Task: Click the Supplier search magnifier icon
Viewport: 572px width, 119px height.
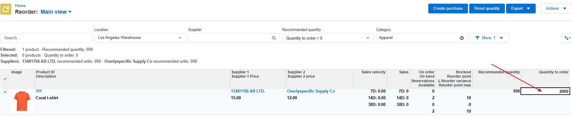Action: pos(274,38)
